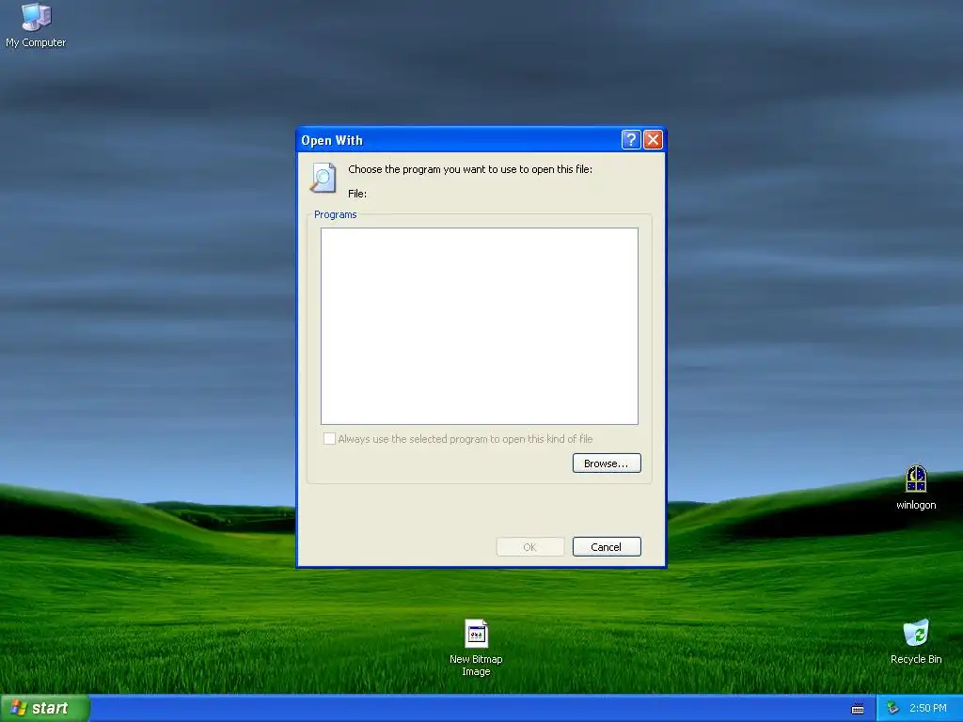963x722 pixels.
Task: Click the Cancel button
Action: [x=607, y=546]
